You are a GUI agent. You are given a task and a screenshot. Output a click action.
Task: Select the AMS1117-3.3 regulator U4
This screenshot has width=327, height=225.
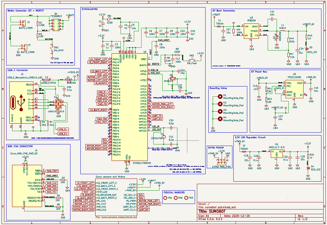[277, 154]
